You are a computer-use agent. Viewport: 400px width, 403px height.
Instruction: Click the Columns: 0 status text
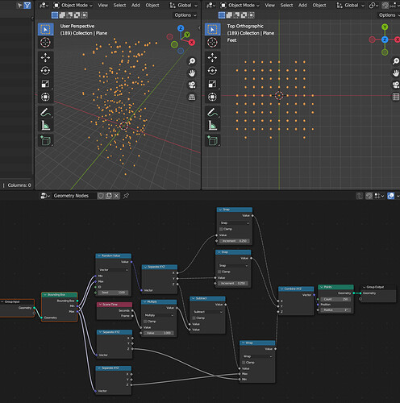(x=19, y=185)
